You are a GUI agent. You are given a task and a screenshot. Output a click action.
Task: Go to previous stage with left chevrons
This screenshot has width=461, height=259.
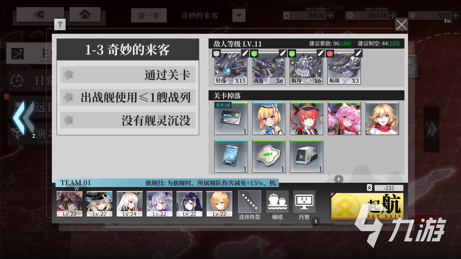point(23,118)
